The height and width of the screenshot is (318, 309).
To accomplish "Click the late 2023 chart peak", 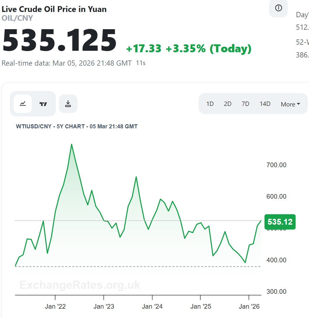I will (136, 177).
